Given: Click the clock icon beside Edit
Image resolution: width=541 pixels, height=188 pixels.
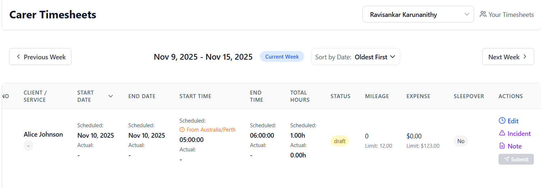Looking at the screenshot, I should tap(502, 121).
